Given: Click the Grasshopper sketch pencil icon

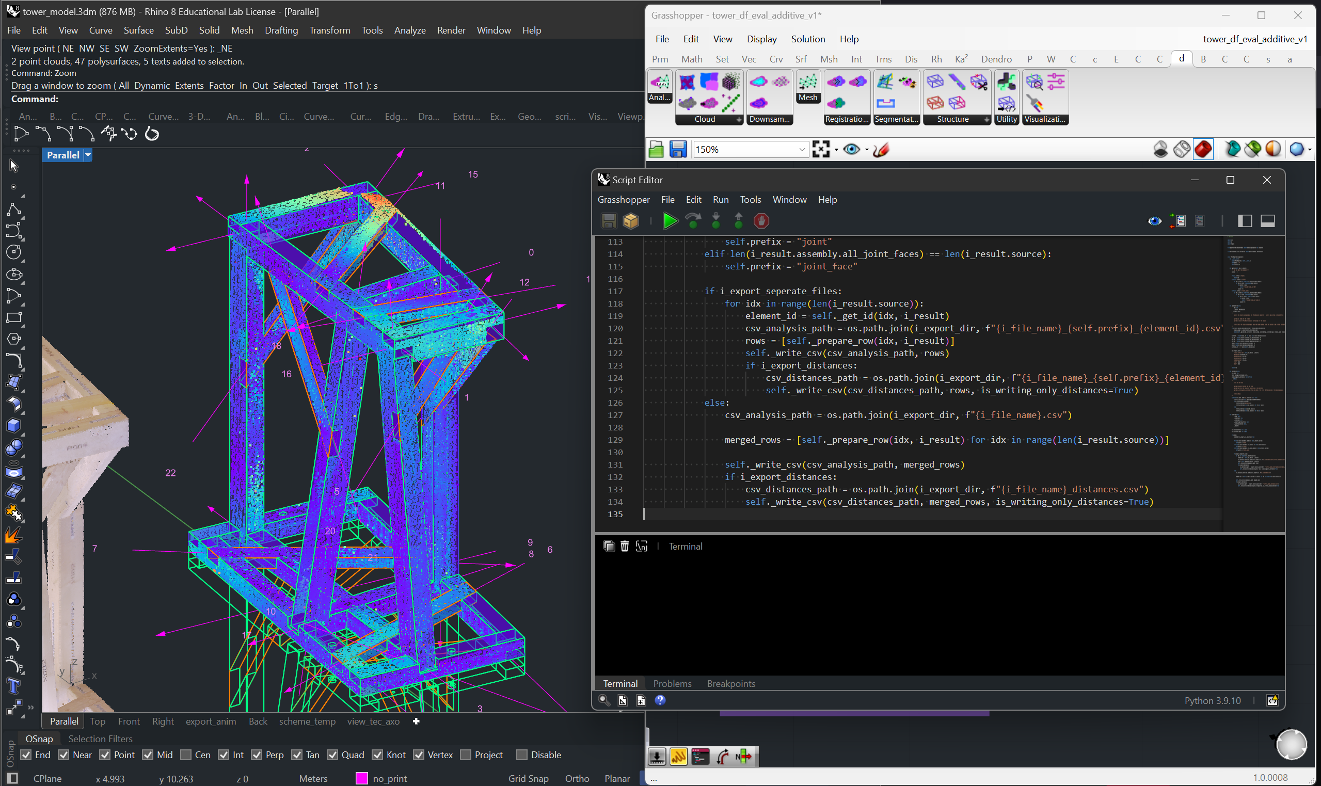Looking at the screenshot, I should click(x=881, y=149).
